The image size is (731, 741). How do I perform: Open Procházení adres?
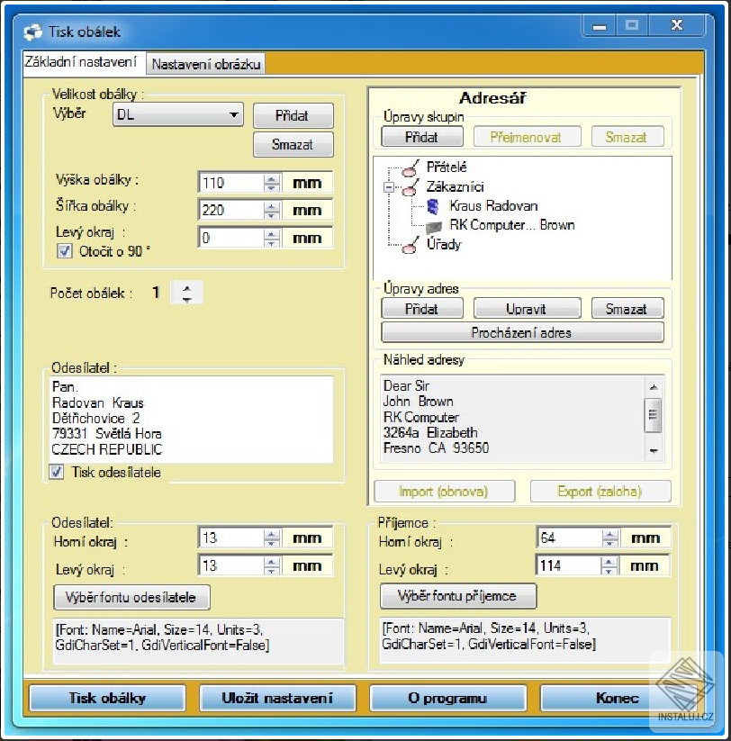[522, 333]
